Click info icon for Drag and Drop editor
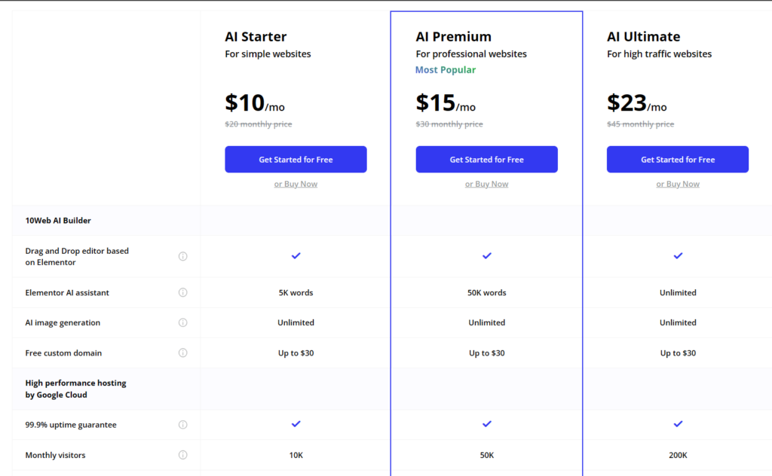Screen dimensions: 772x476 [182, 256]
